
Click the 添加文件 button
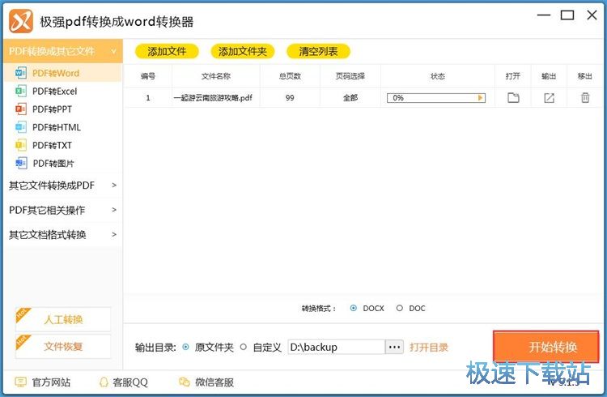(167, 51)
